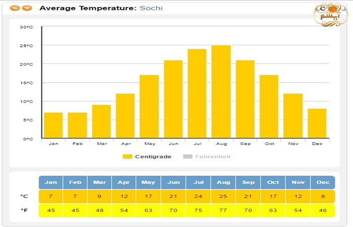This screenshot has width=353, height=227.
Task: Click the °C row label in the table
Action: [x=24, y=196]
